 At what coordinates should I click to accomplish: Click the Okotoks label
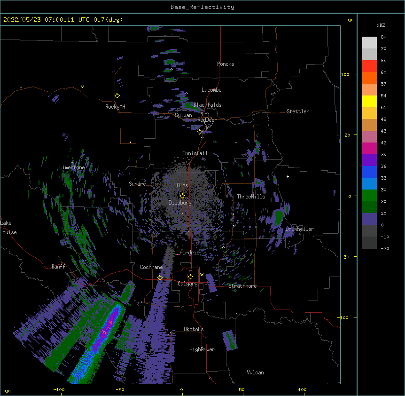[194, 329]
